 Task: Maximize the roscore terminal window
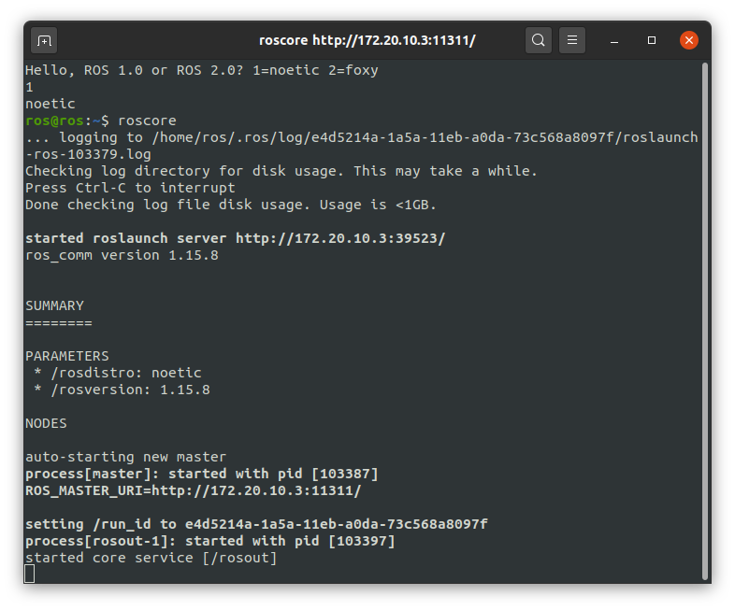pyautogui.click(x=652, y=40)
